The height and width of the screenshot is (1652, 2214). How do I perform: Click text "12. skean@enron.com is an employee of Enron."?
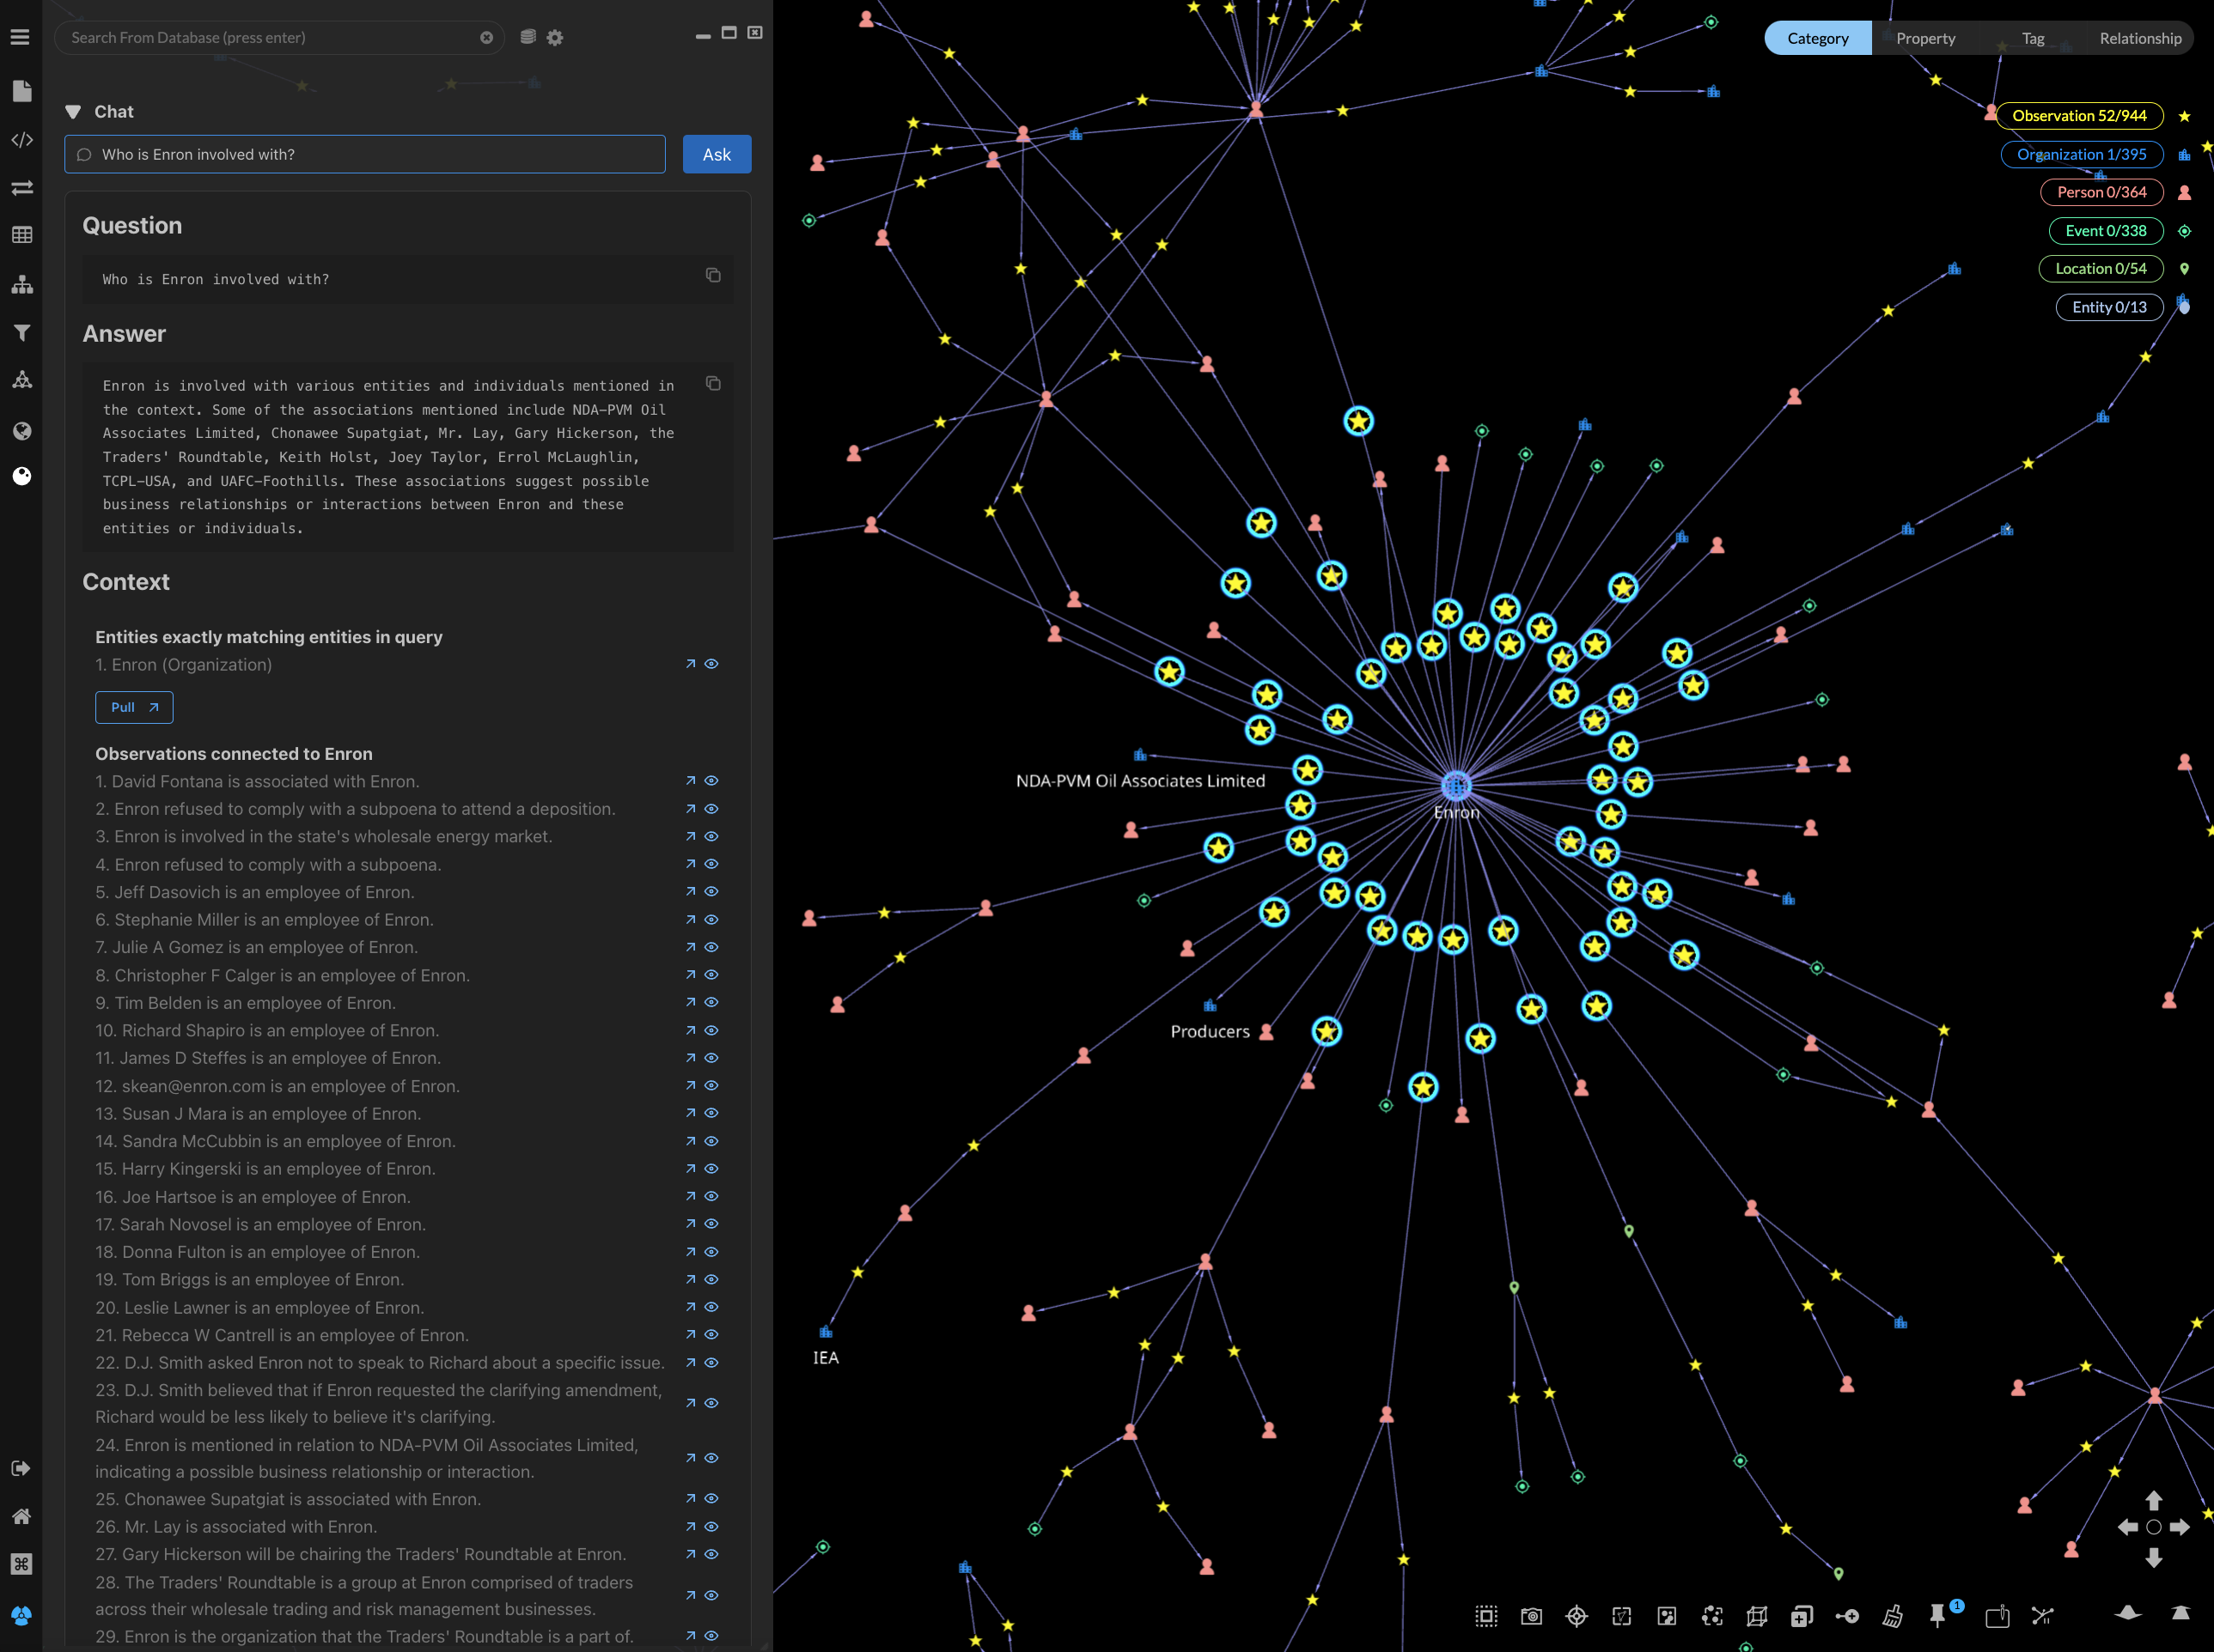point(278,1086)
